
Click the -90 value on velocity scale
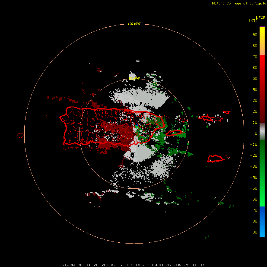[x=254, y=232]
